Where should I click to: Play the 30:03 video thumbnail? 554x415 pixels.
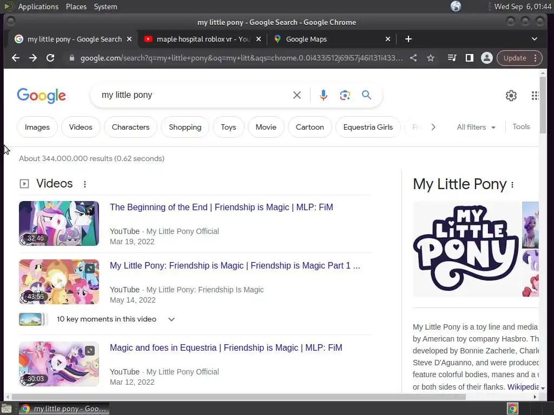pyautogui.click(x=59, y=364)
